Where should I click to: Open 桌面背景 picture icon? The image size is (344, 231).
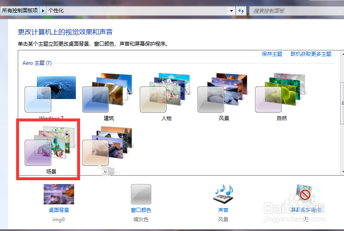coord(59,194)
